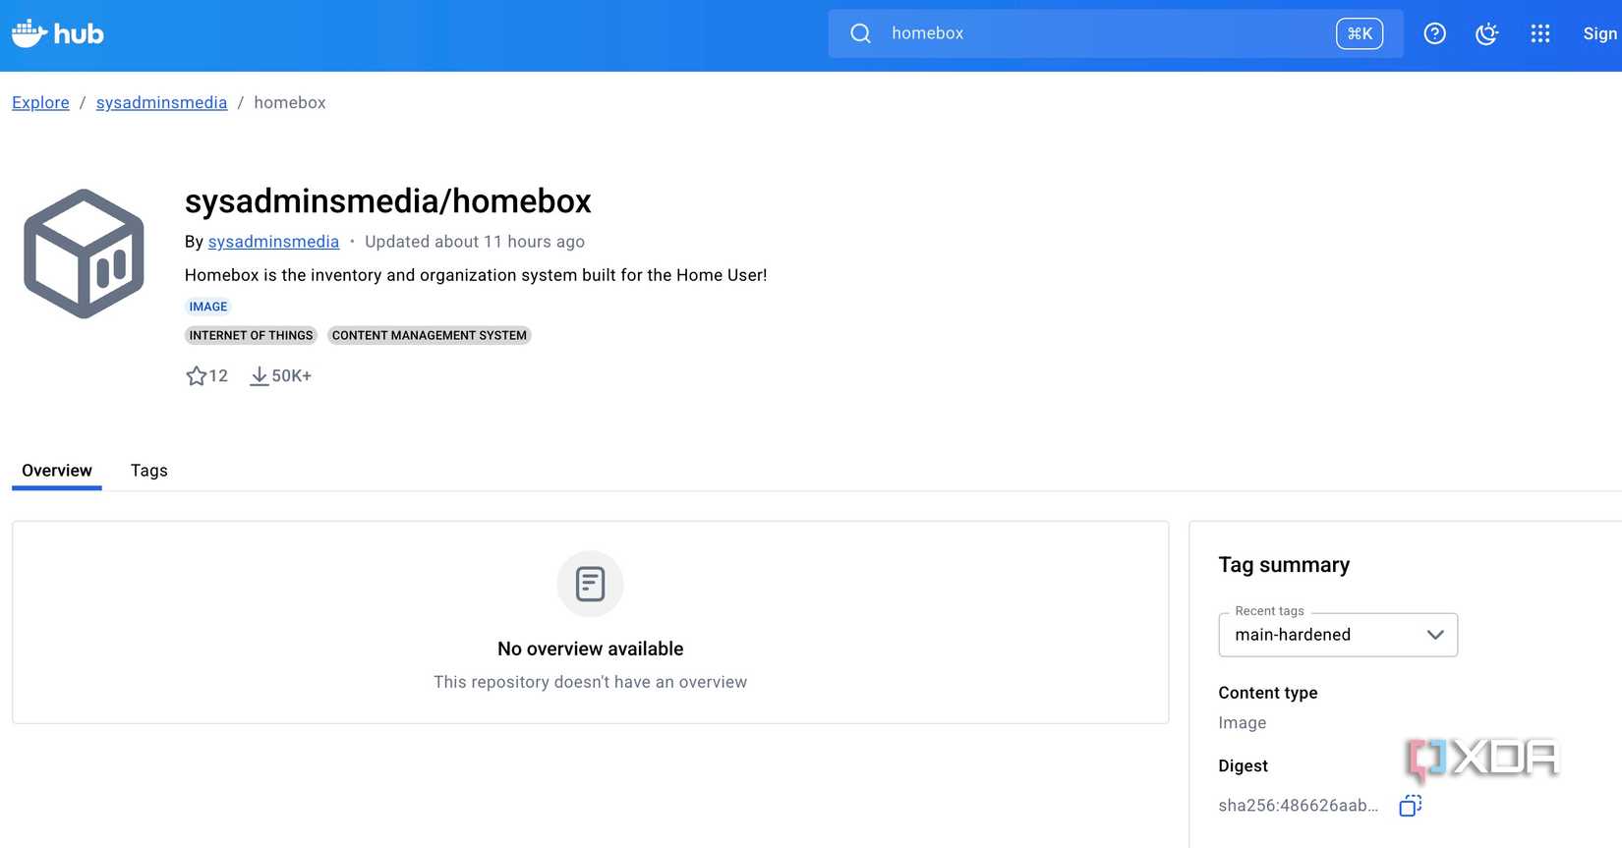Switch to the Tags tab

coord(149,471)
